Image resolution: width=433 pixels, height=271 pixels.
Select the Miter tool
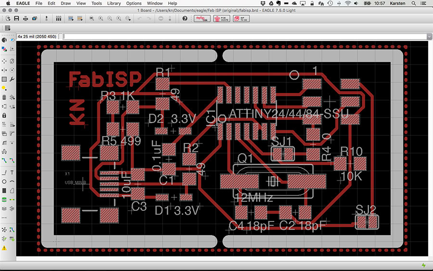pyautogui.click(x=12, y=134)
